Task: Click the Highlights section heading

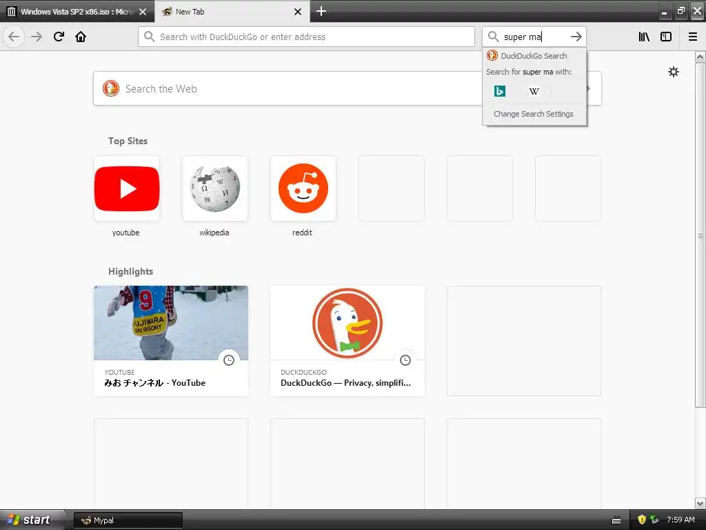Action: click(130, 271)
